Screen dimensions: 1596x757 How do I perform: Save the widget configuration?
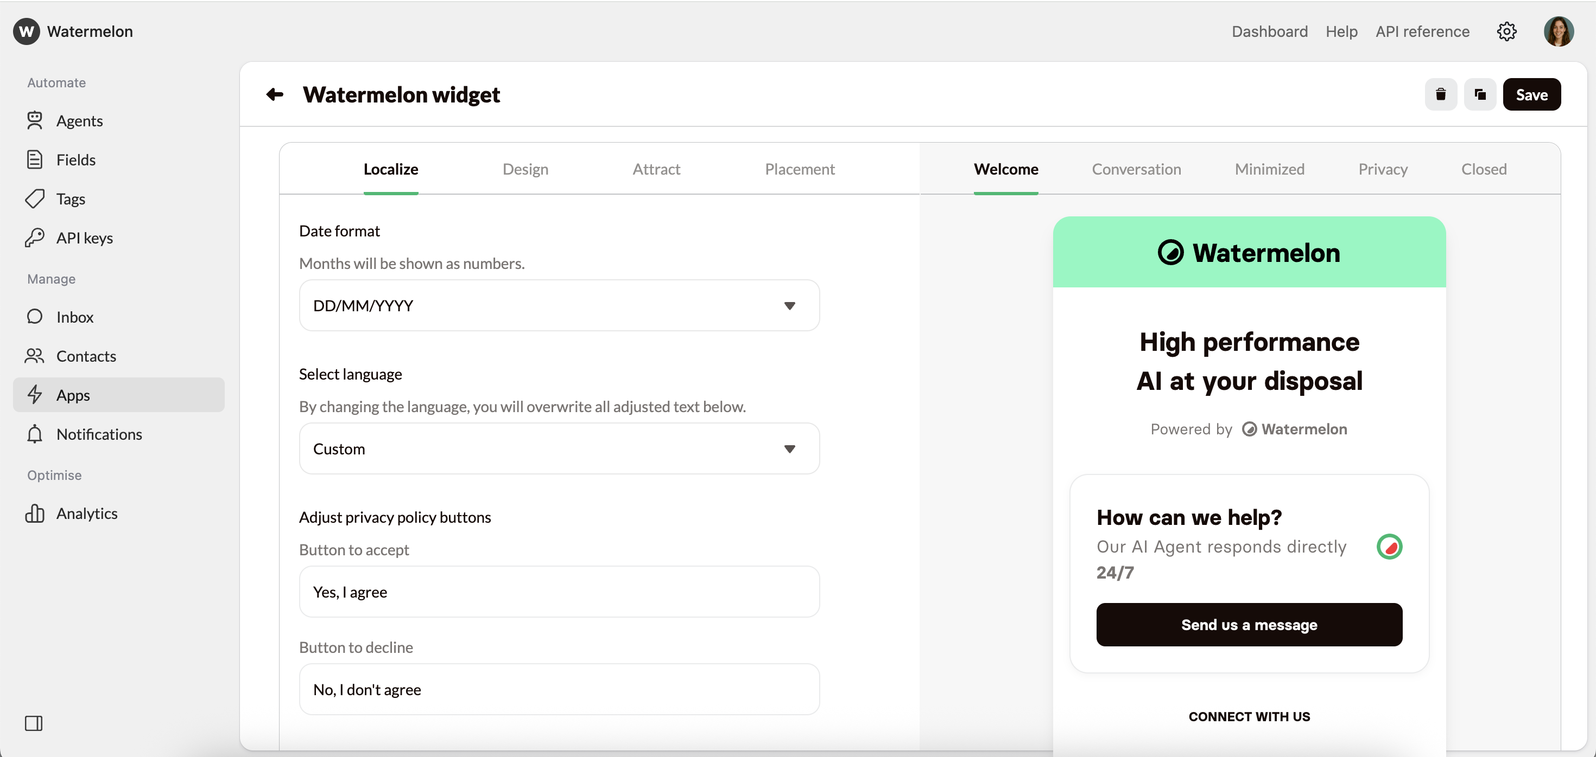tap(1531, 94)
